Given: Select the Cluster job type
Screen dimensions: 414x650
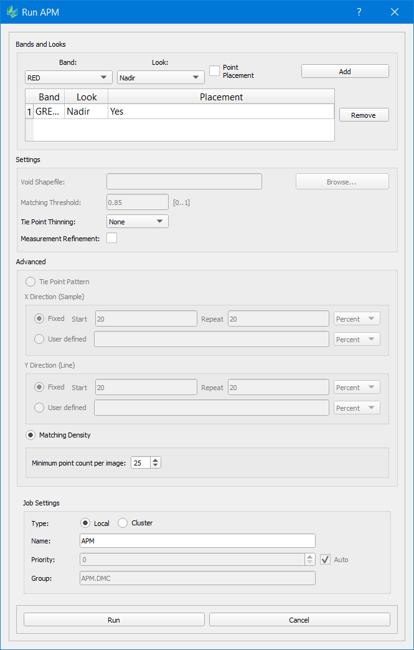Looking at the screenshot, I should (x=123, y=523).
